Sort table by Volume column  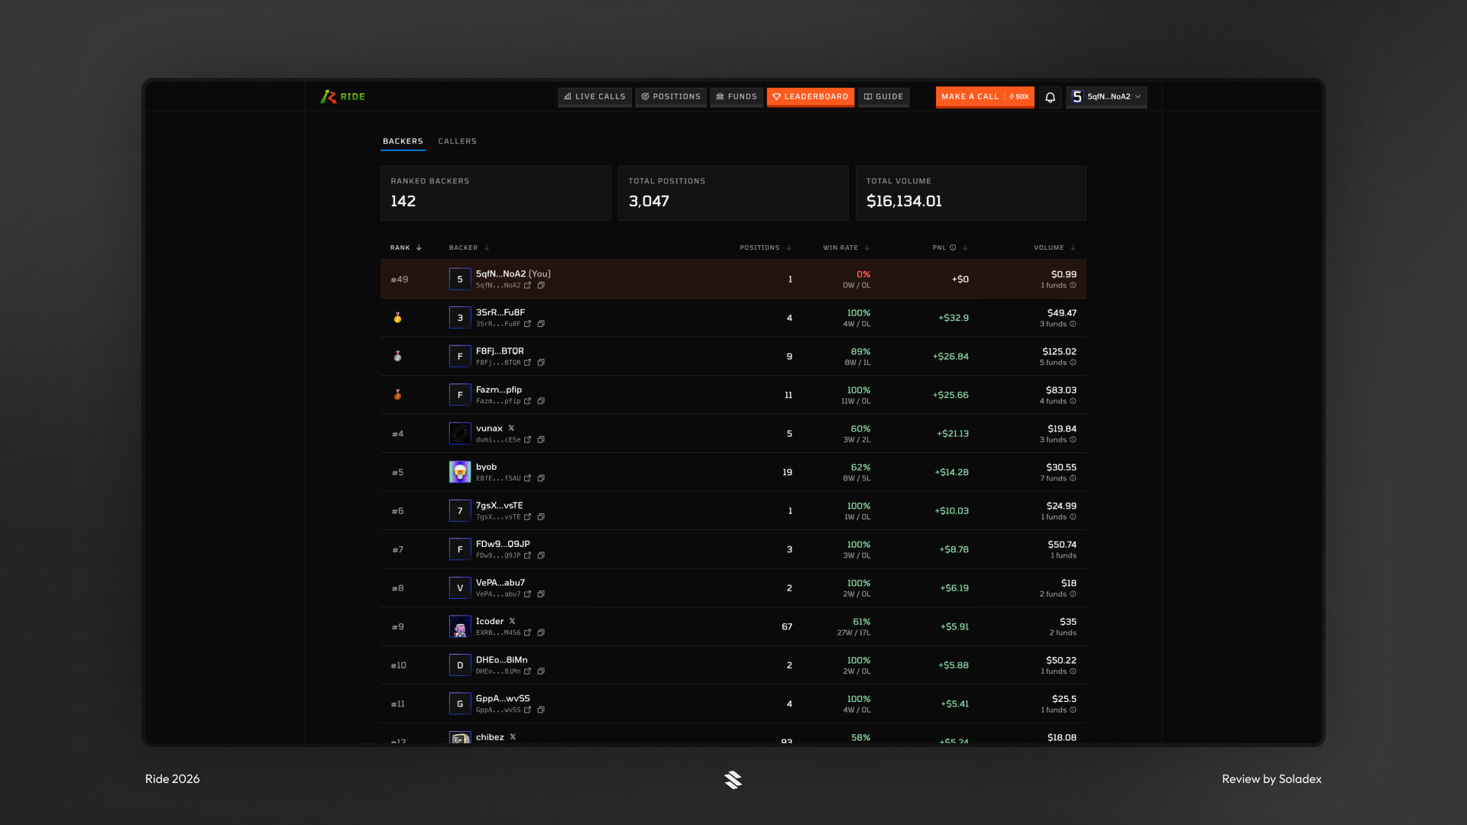(x=1055, y=247)
